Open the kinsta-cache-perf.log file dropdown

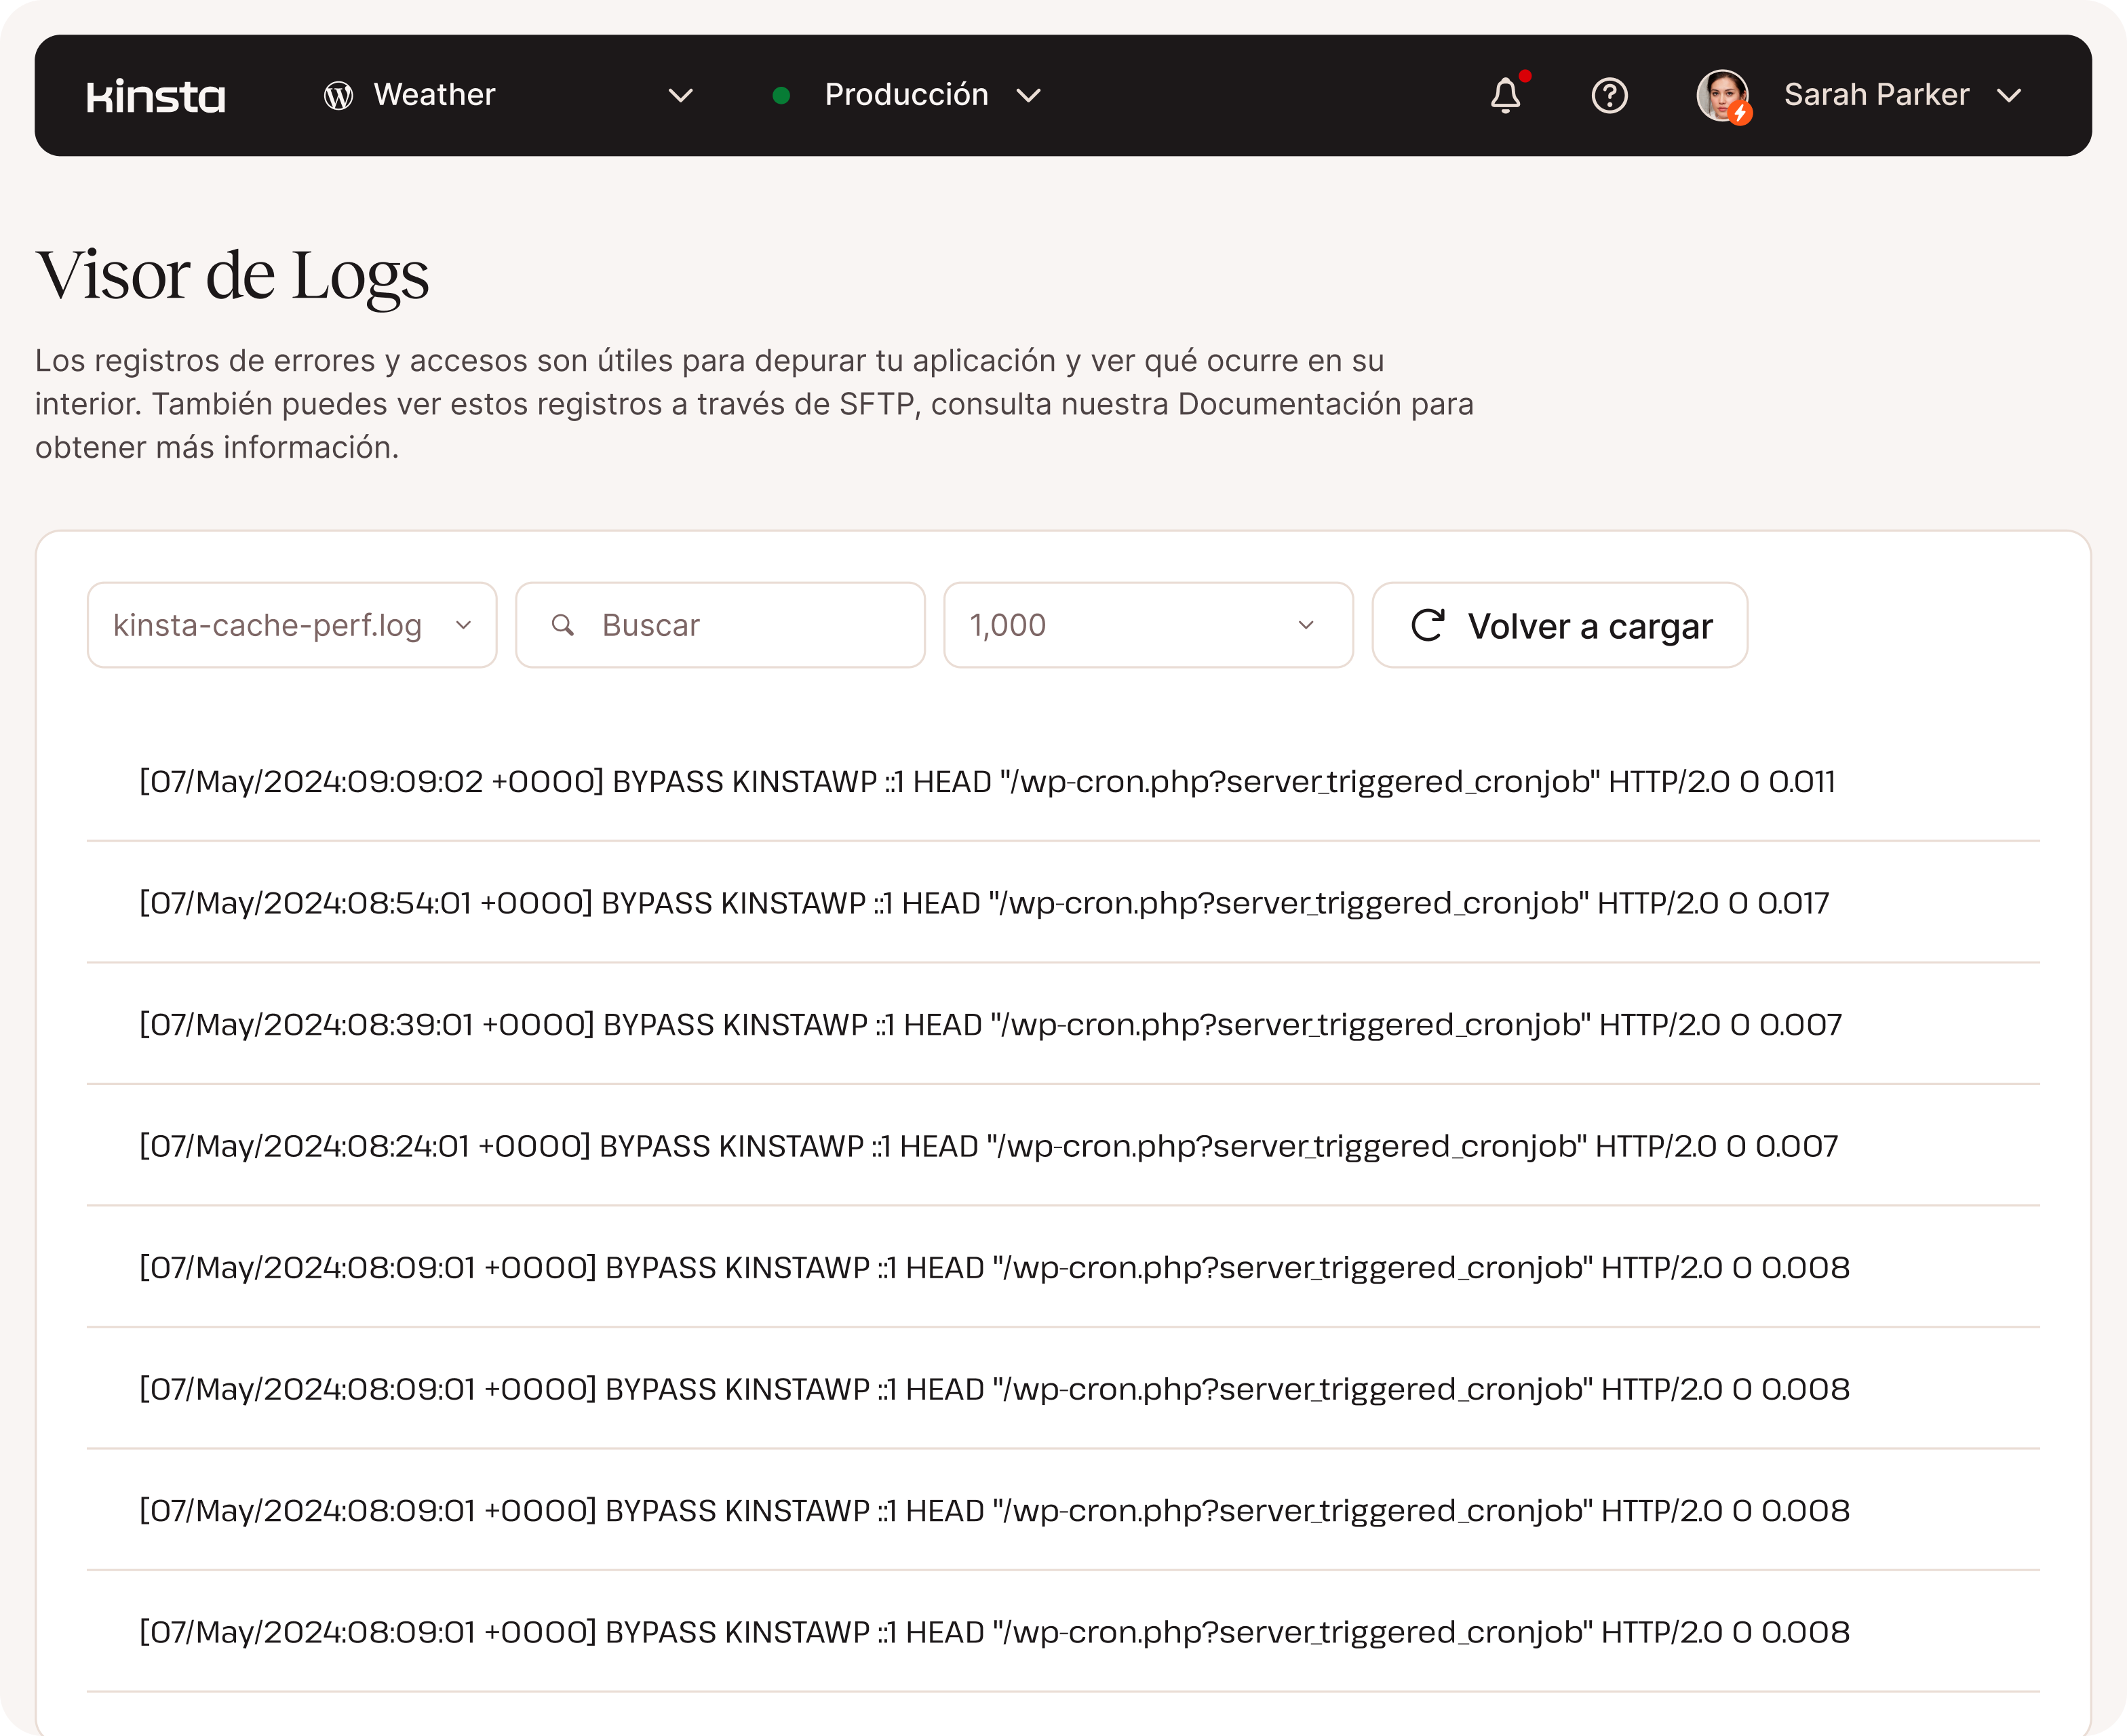[291, 625]
